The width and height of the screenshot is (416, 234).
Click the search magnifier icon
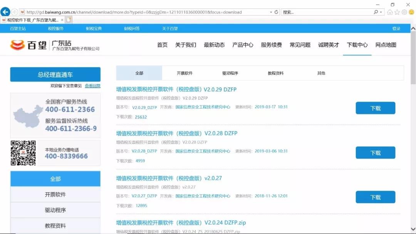pyautogui.click(x=376, y=12)
